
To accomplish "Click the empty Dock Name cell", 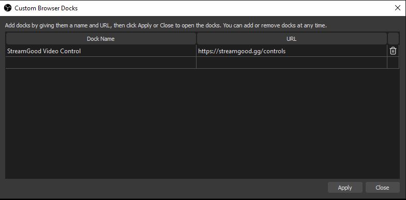I will tap(101, 63).
